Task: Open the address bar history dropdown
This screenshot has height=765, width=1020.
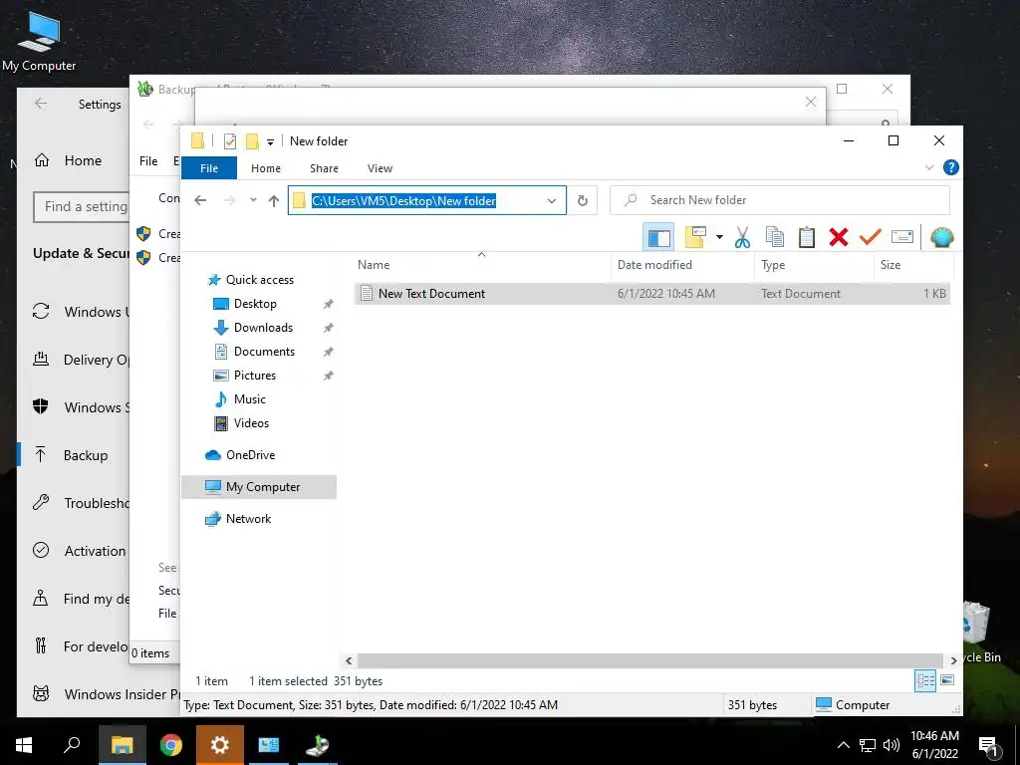Action: 552,200
